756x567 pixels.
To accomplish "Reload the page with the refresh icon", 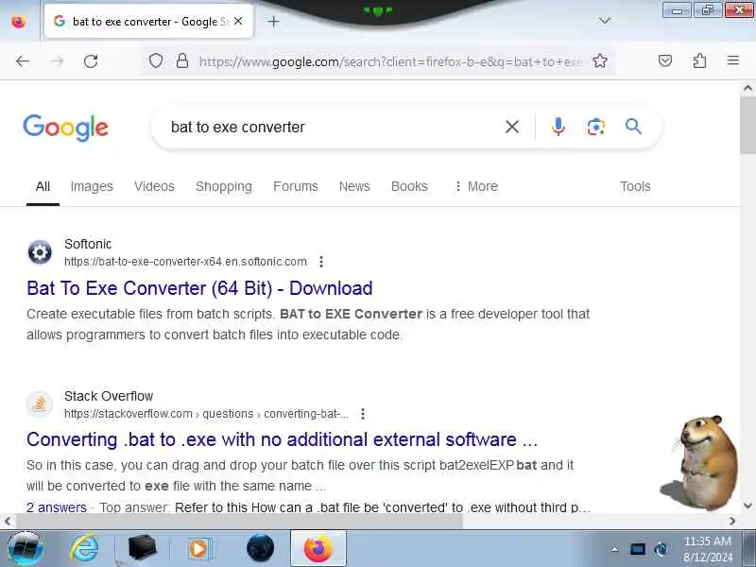I will [91, 61].
